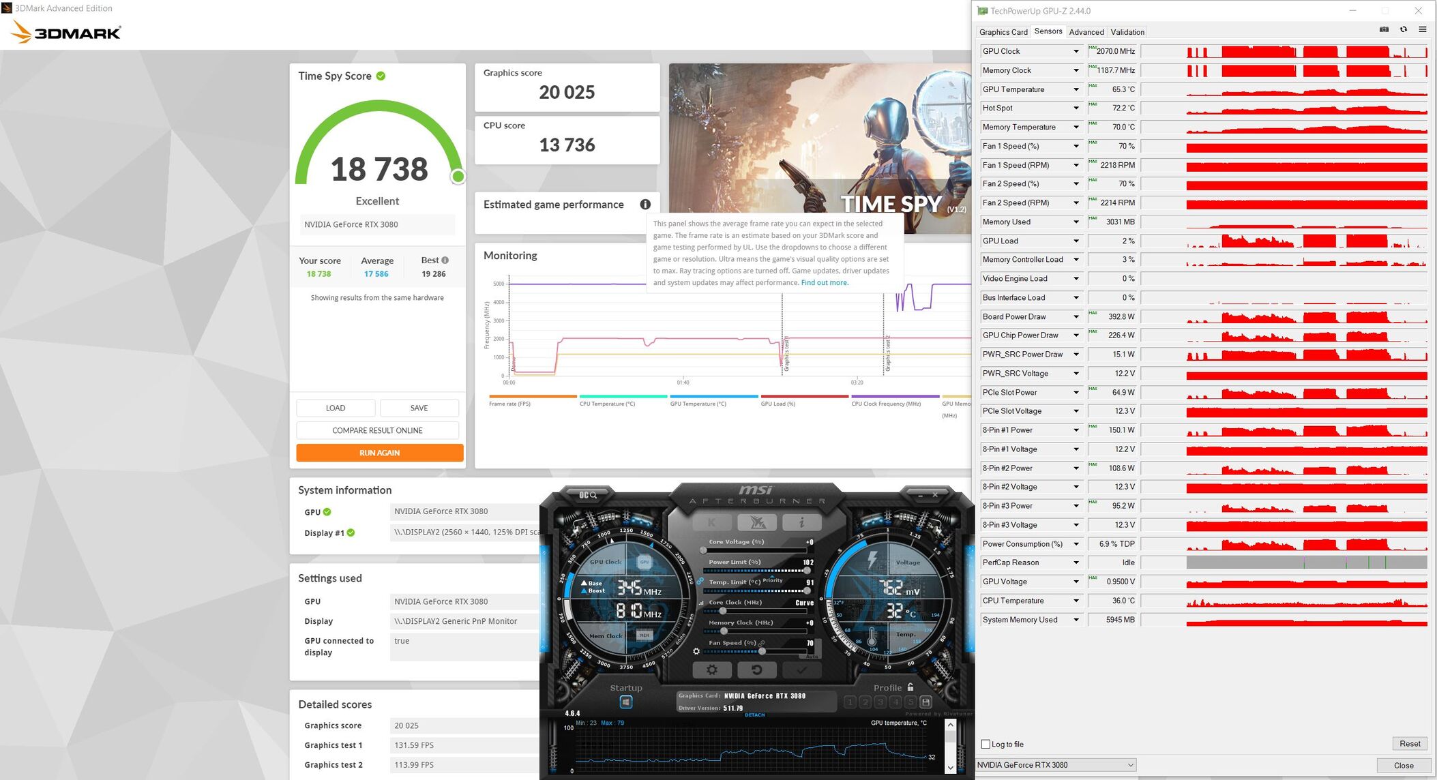Open GPU-Z hamburger menu icon

click(1423, 29)
